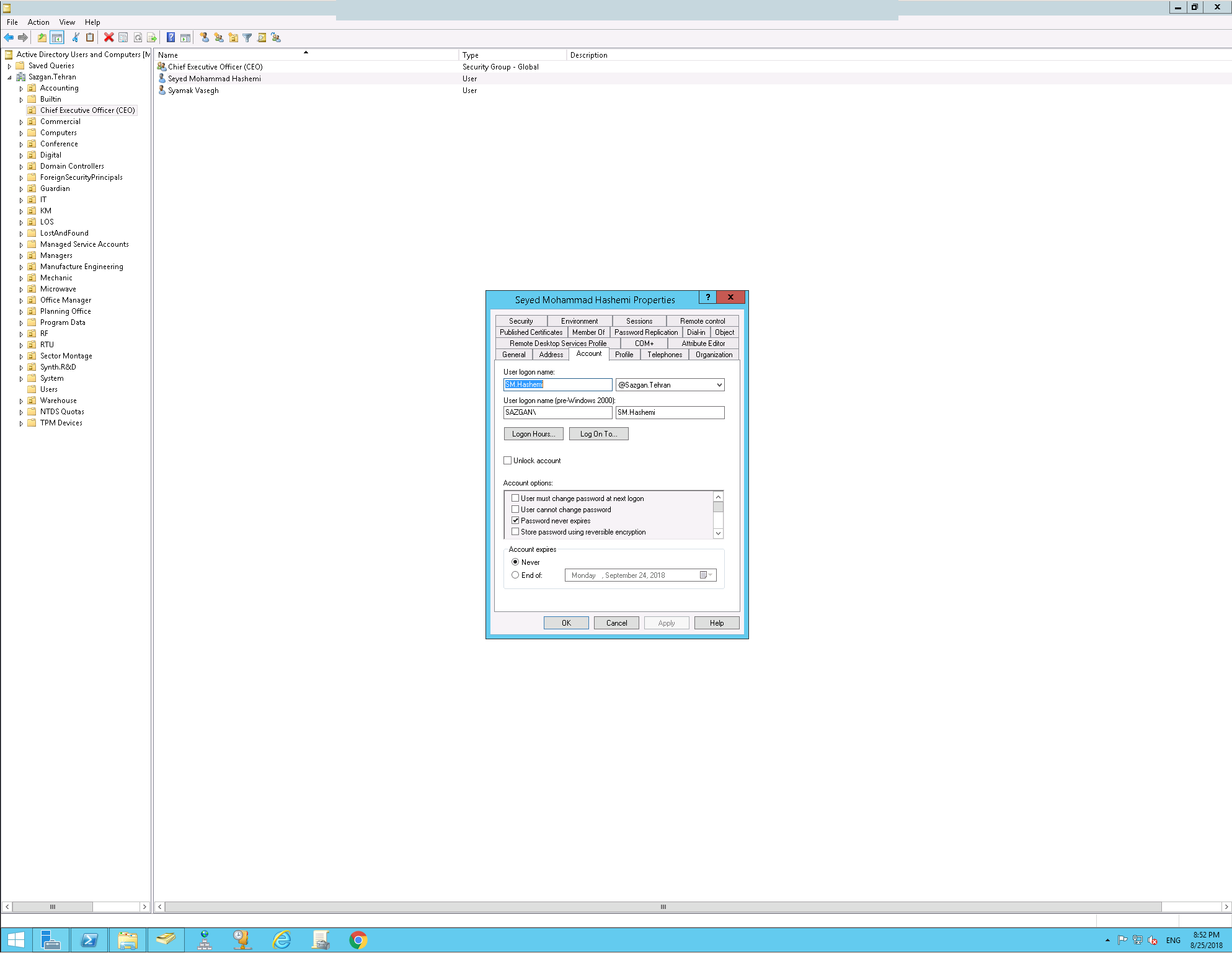The height and width of the screenshot is (953, 1232).
Task: Select the End of radio button
Action: (515, 575)
